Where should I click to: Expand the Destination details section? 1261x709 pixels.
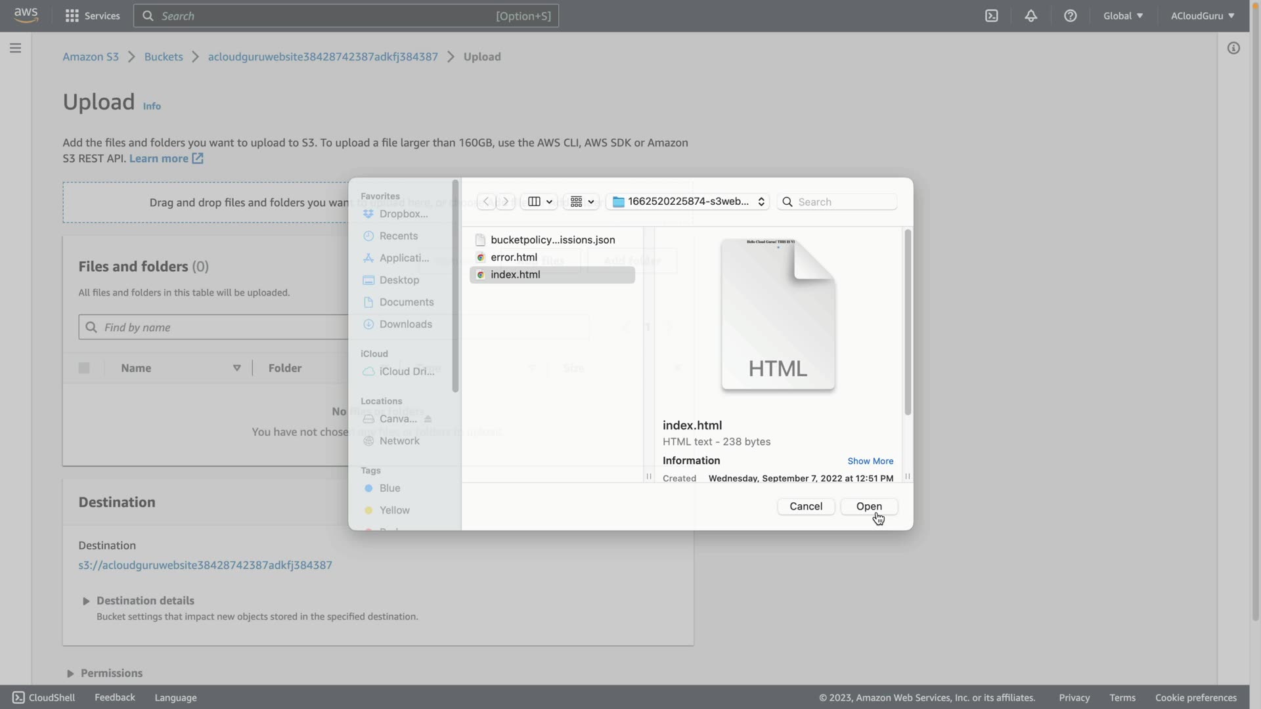click(x=86, y=601)
